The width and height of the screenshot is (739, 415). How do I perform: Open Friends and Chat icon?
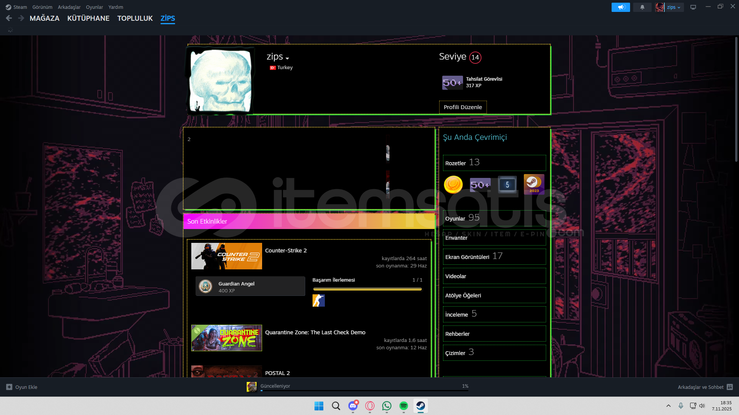[x=730, y=387]
